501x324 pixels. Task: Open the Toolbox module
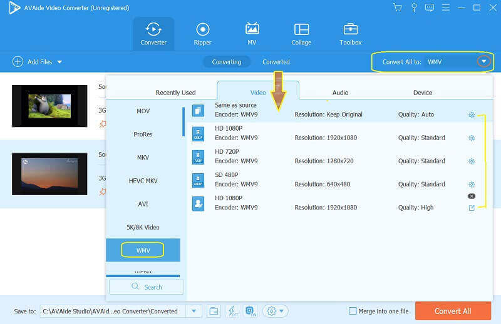(x=351, y=34)
